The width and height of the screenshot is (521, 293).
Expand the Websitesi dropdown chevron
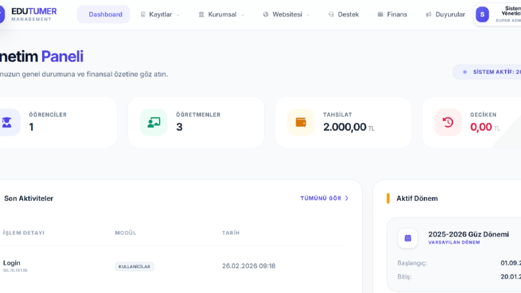coord(308,15)
